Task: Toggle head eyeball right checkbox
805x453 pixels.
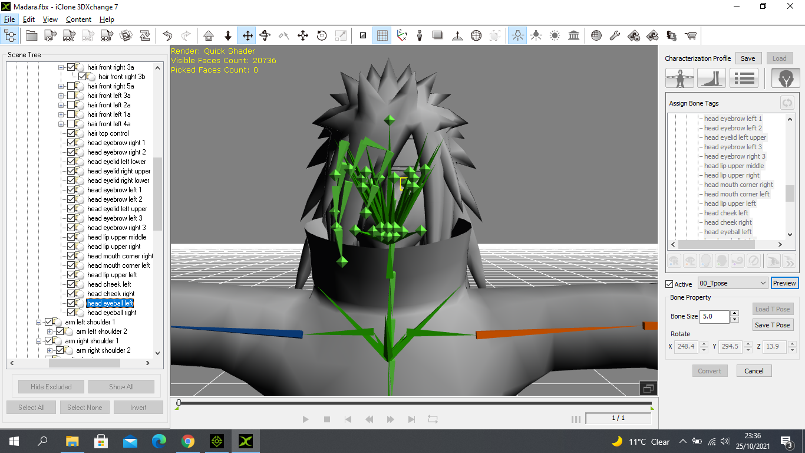Action: (71, 313)
